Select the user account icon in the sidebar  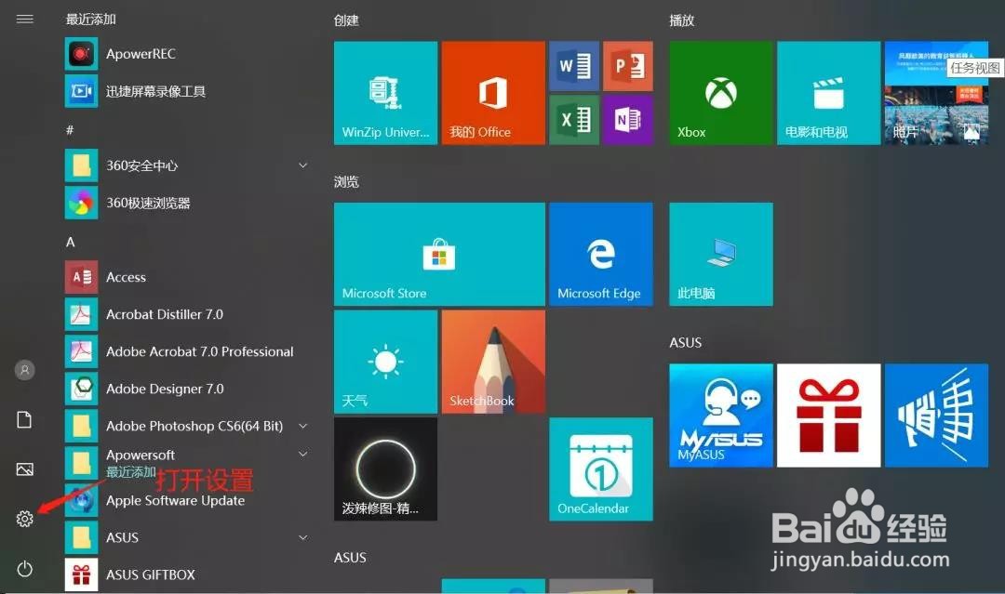pyautogui.click(x=24, y=370)
